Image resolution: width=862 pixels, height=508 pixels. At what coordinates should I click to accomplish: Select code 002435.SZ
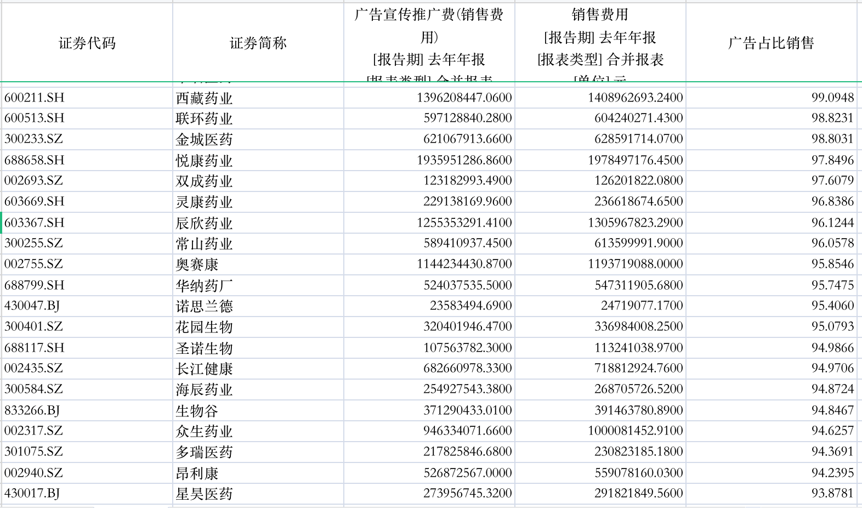pyautogui.click(x=87, y=368)
